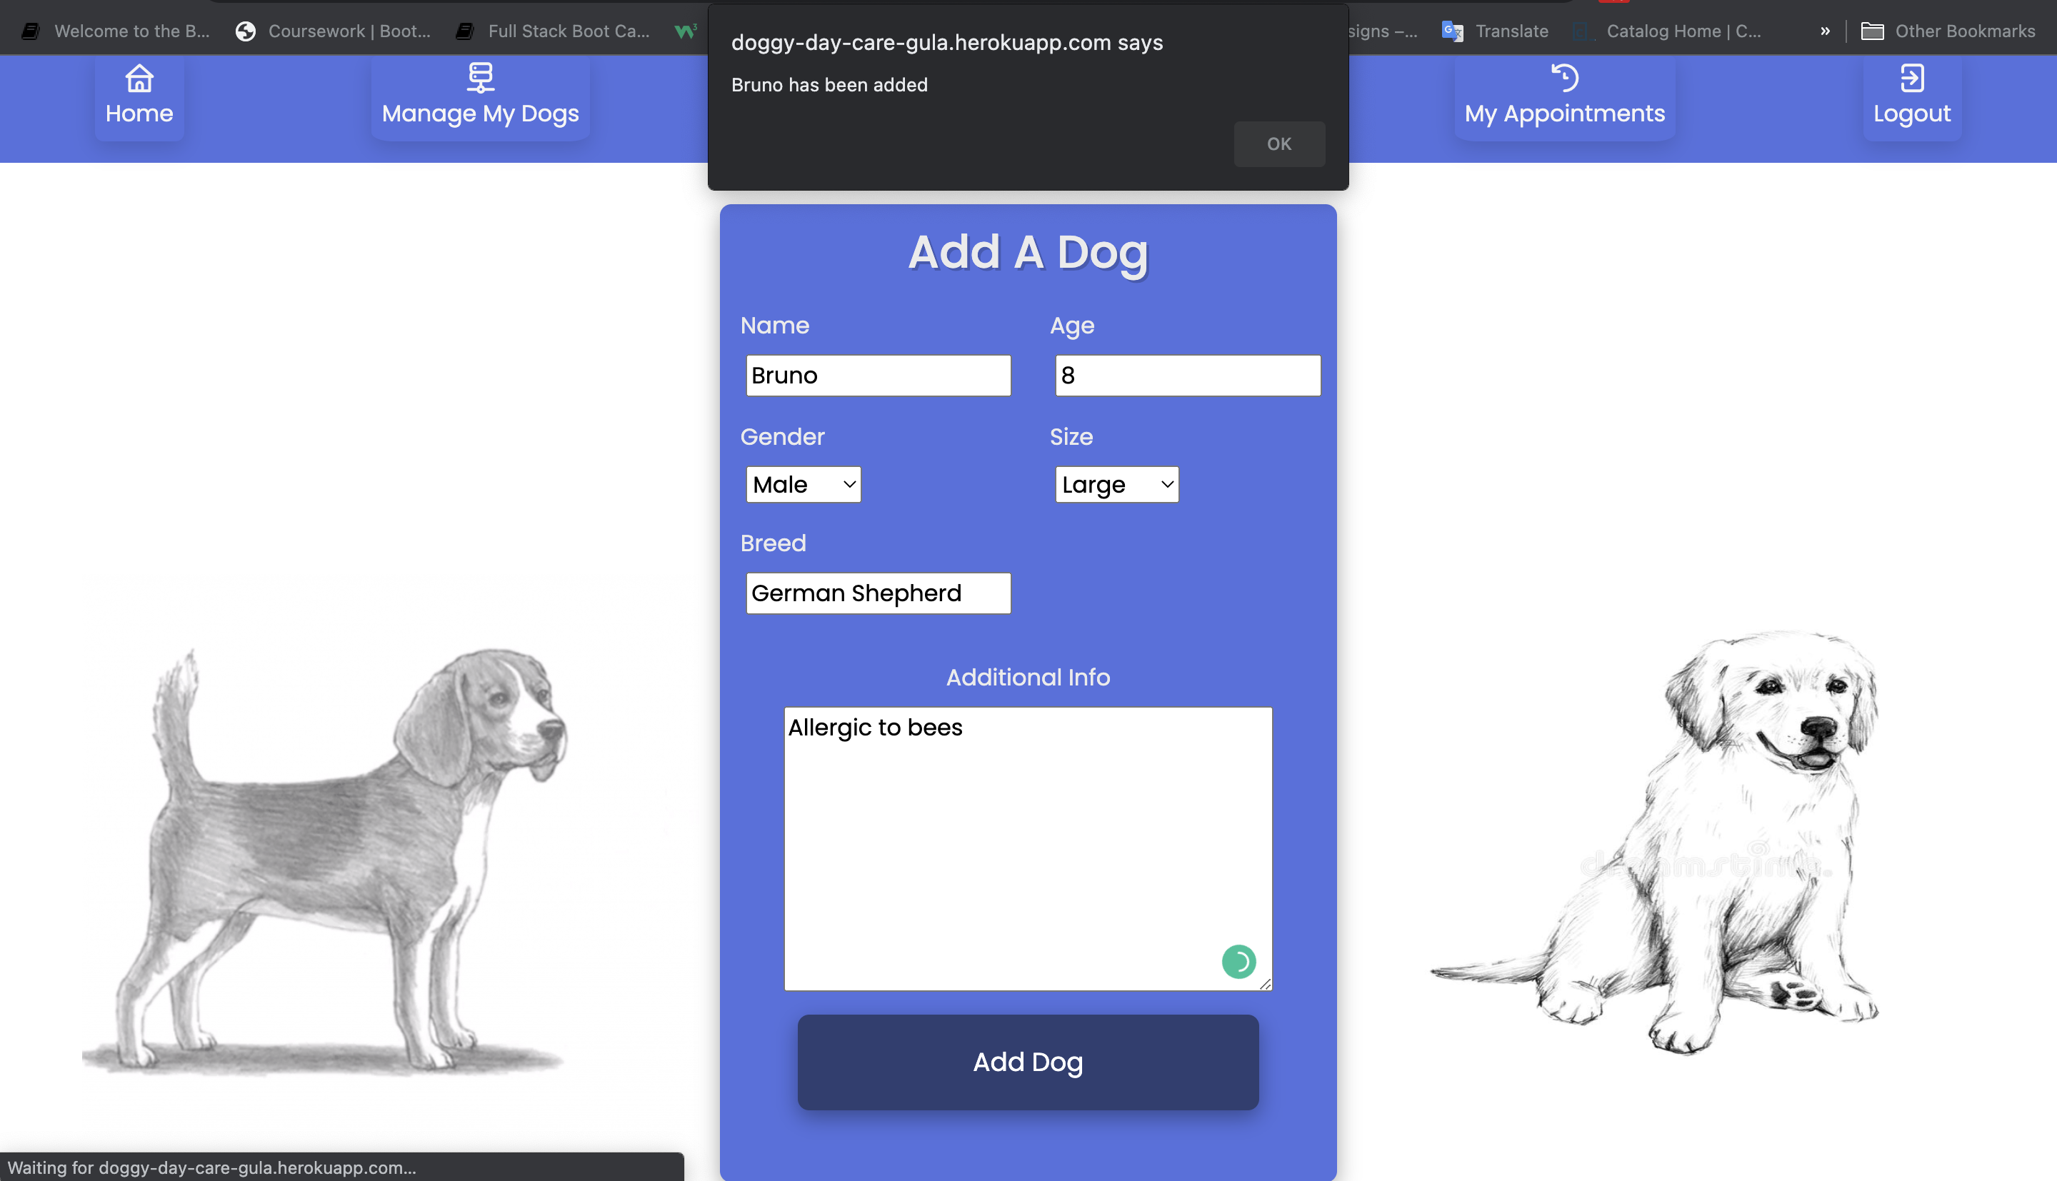Click OK to dismiss the alert
Image resolution: width=2057 pixels, height=1181 pixels.
(1278, 143)
